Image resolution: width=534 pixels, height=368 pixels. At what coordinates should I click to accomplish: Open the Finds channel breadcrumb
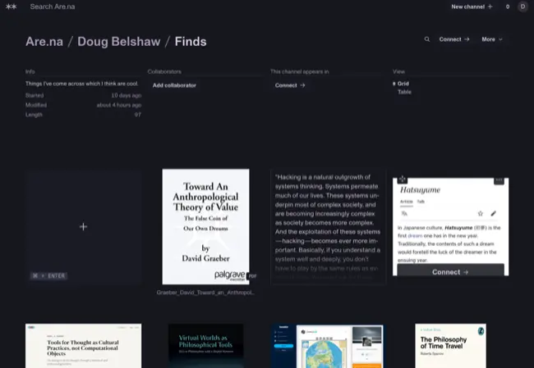click(x=191, y=42)
